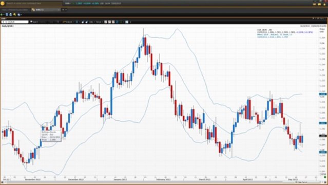The height and width of the screenshot is (185, 328).
Task: Click the Search button in chart toolbar
Action: click(34, 22)
